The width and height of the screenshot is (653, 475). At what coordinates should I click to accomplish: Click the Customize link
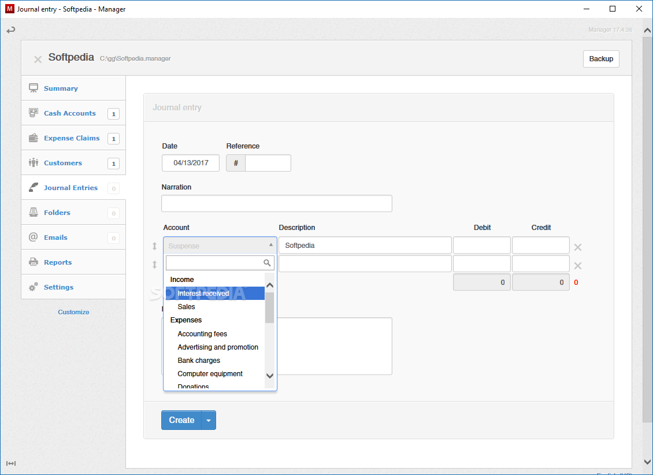tap(73, 312)
